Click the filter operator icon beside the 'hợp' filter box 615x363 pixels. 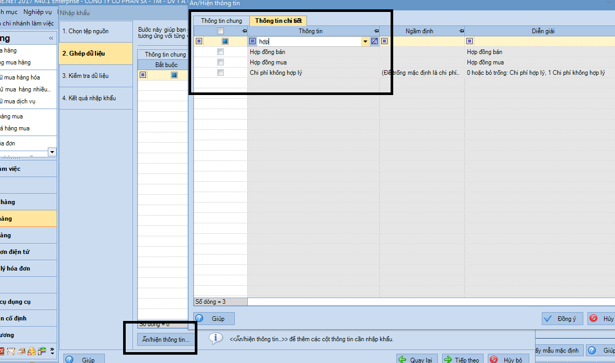(252, 41)
